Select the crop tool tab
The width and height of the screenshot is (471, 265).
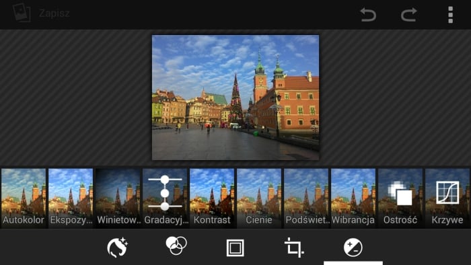click(294, 248)
